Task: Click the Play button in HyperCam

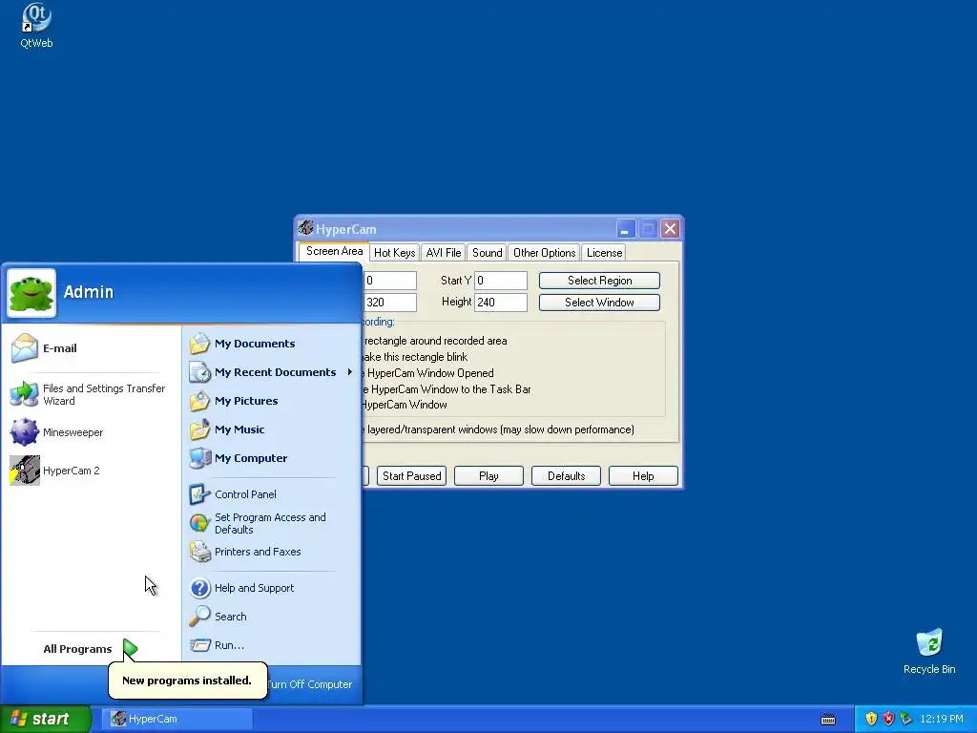Action: click(488, 476)
